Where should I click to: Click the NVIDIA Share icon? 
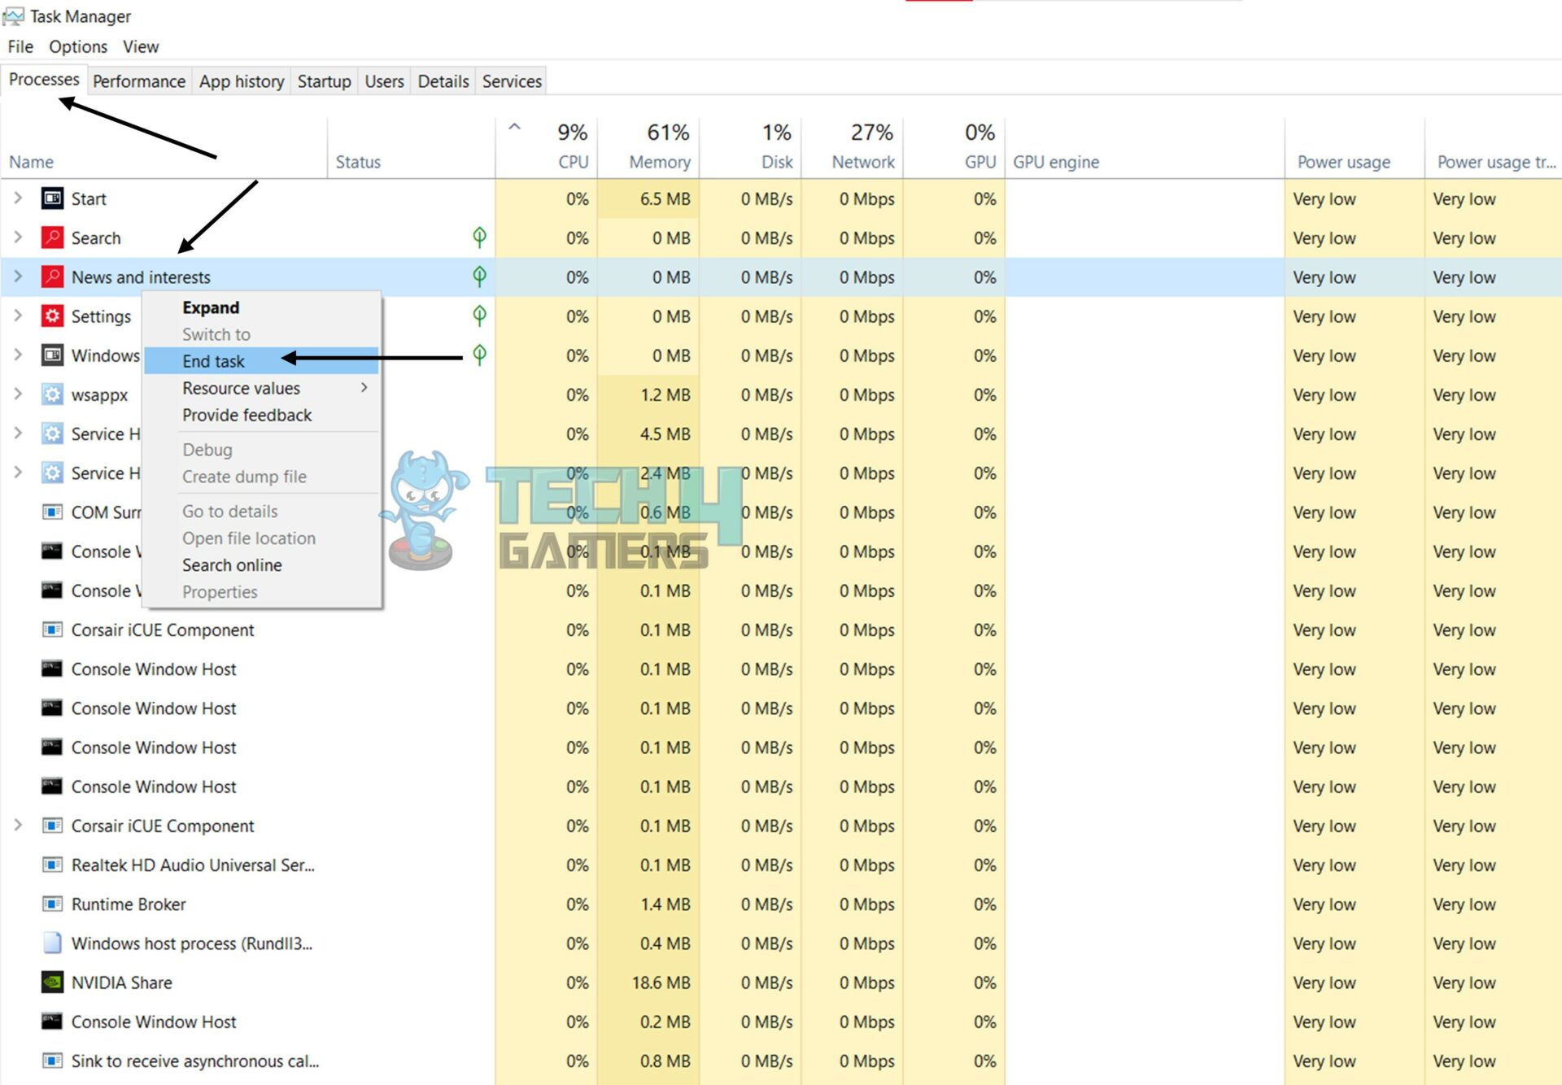coord(51,983)
